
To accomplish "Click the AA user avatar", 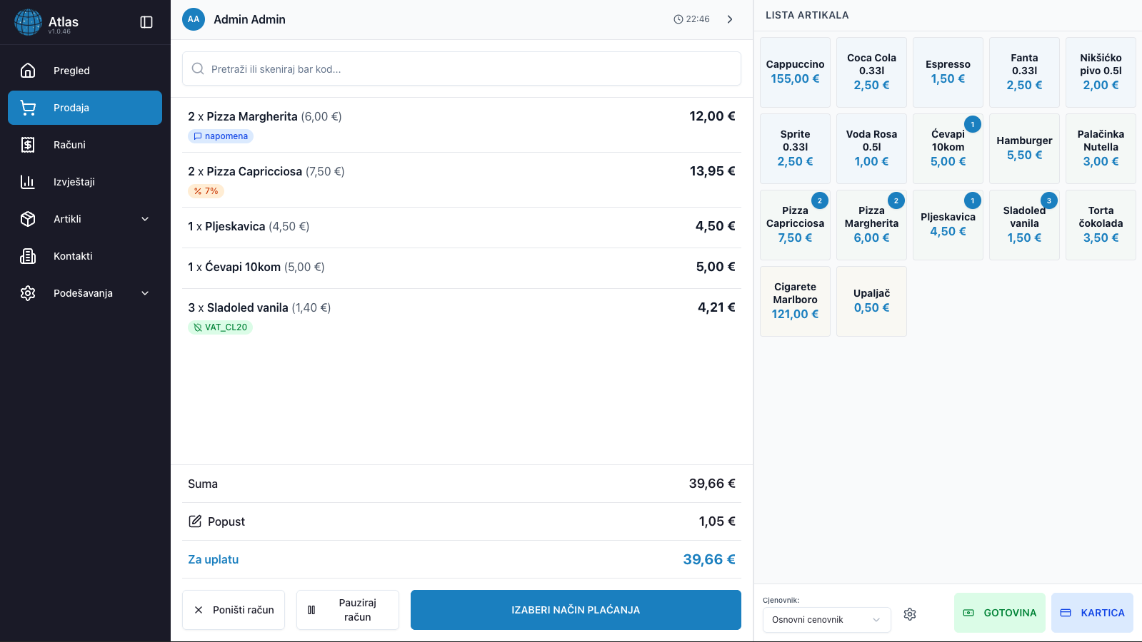I will [194, 19].
